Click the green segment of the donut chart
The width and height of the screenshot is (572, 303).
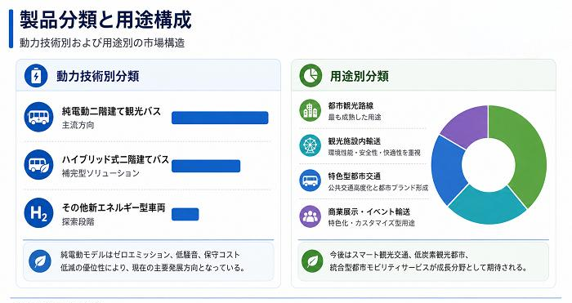click(525, 154)
